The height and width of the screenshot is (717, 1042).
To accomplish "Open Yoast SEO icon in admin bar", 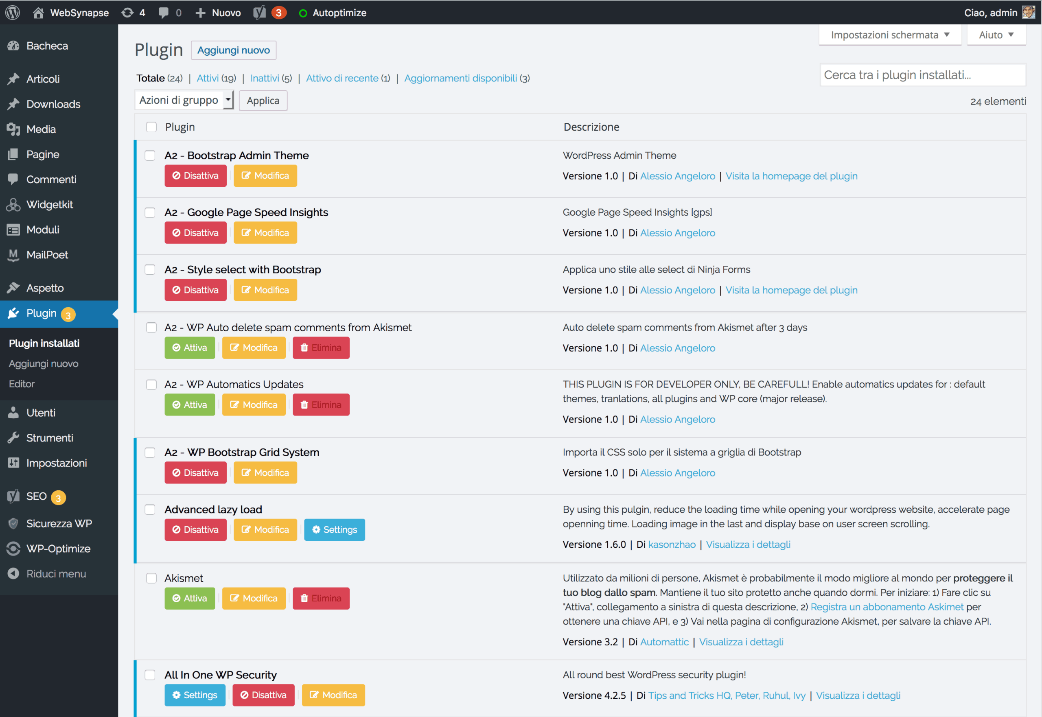I will tap(259, 13).
